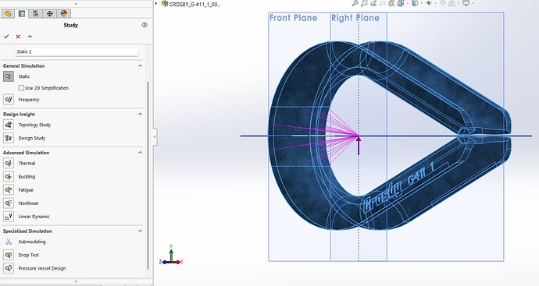
Task: Enable Use 2D Simplification checkbox
Action: pyautogui.click(x=21, y=88)
